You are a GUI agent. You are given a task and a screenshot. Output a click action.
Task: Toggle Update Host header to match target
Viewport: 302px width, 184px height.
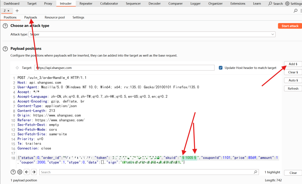pyautogui.click(x=221, y=68)
